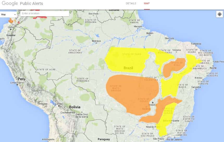Click the State of Ceará label
Screen dimensions: 224x142
click(192, 51)
